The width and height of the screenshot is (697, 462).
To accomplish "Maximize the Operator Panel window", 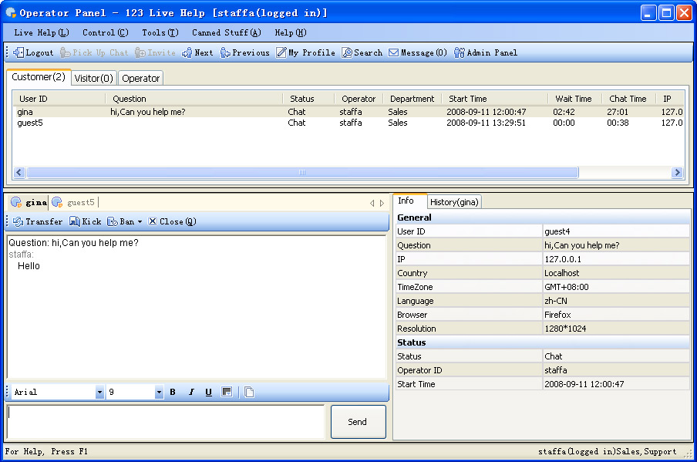I will tap(666, 13).
